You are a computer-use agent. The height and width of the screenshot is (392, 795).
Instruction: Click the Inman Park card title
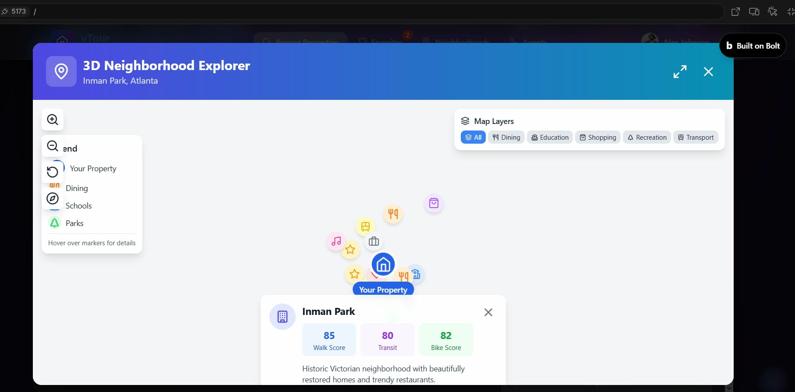[329, 311]
